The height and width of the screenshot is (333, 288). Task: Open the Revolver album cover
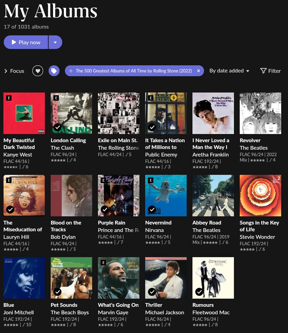(260, 113)
